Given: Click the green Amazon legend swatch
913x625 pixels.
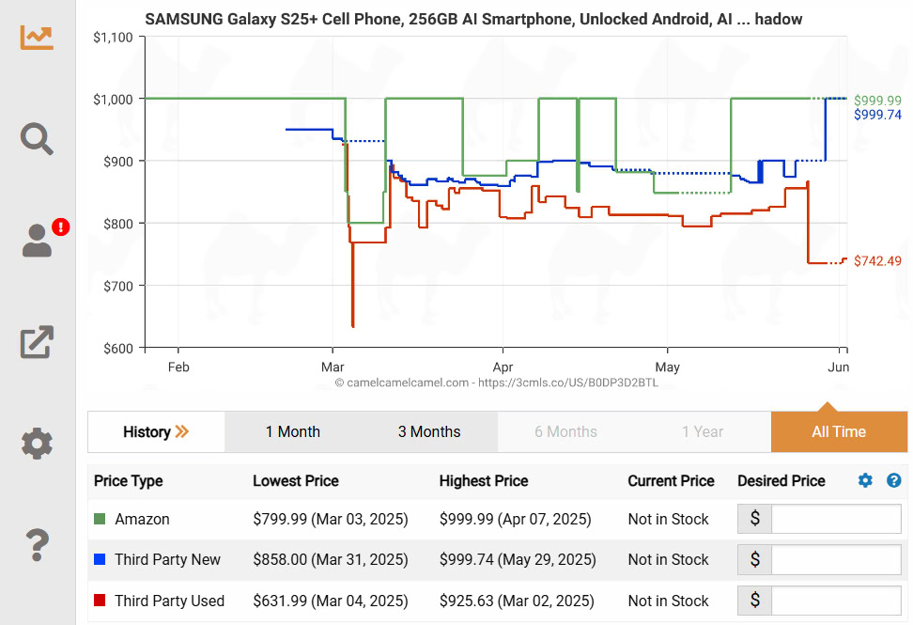Looking at the screenshot, I should (100, 519).
